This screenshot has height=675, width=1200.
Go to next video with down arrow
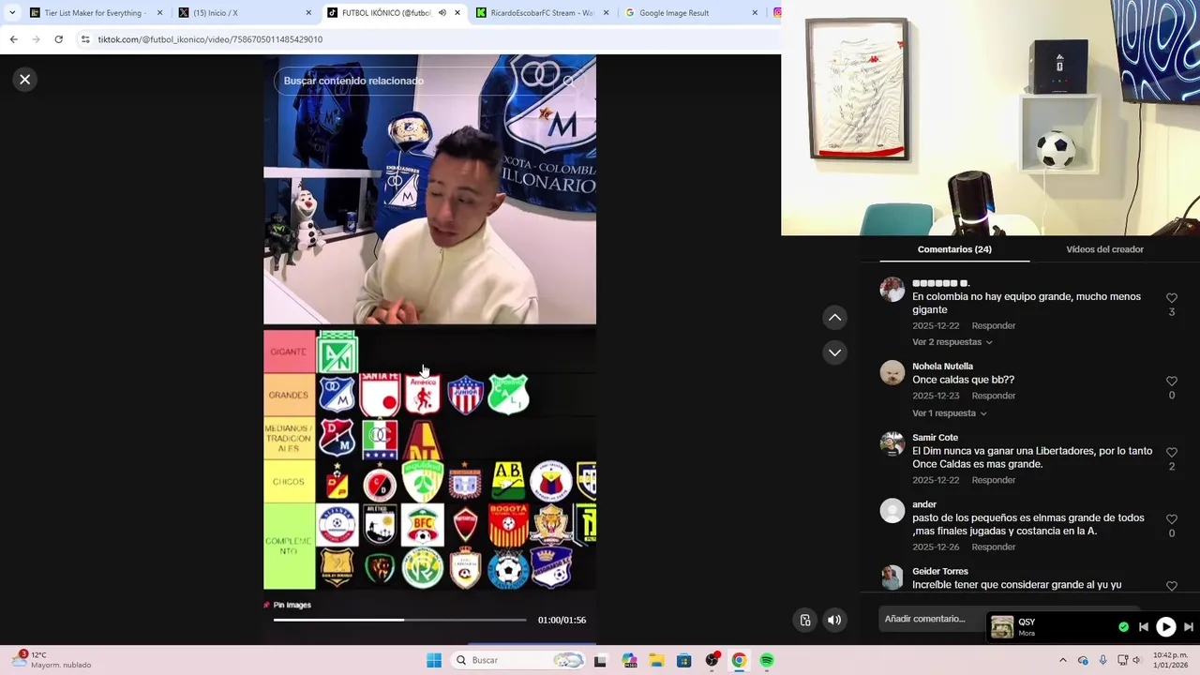pyautogui.click(x=834, y=352)
